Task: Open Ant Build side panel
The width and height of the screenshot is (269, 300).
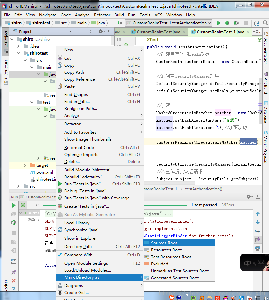Action: 266,83
